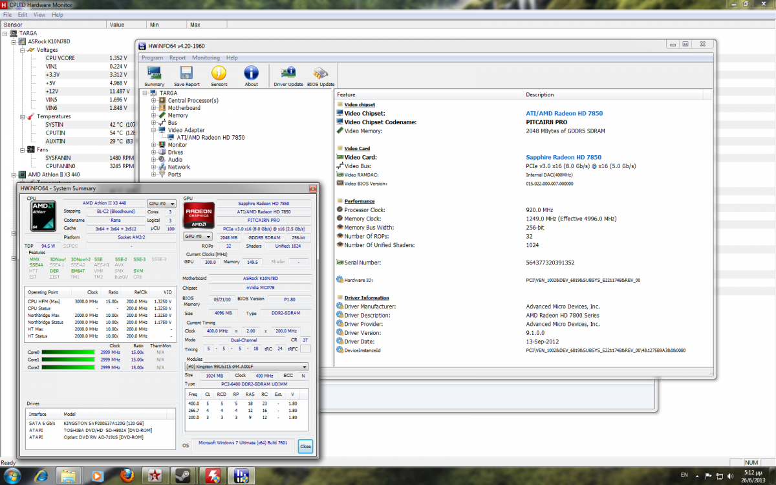Click the Value column header in Hardware Monitor
776x485 pixels.
pos(126,25)
